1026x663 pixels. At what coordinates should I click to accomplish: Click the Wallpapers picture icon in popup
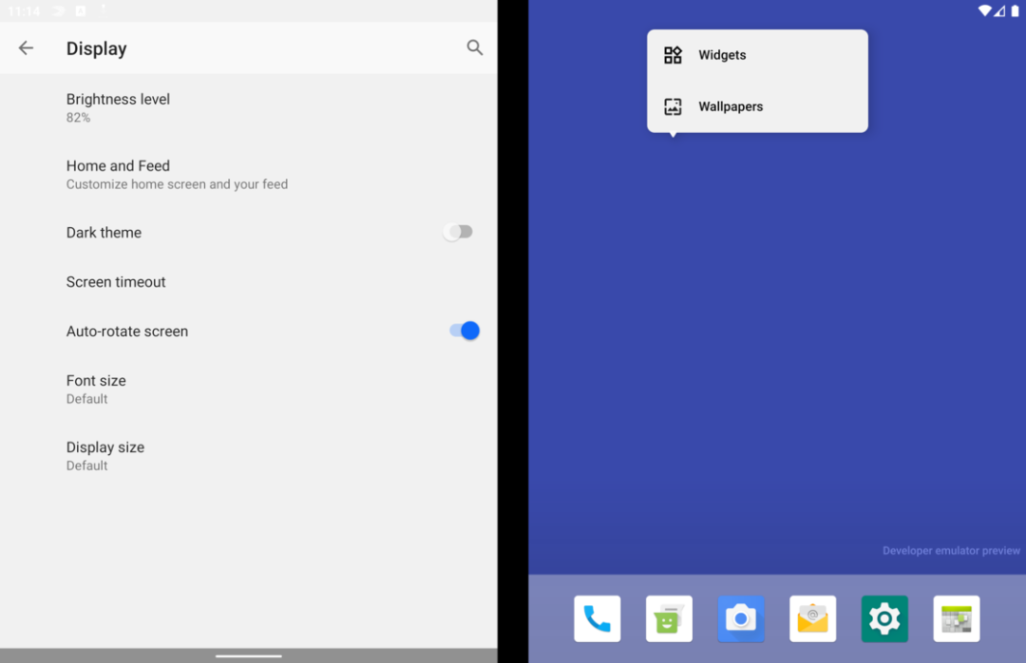tap(673, 106)
